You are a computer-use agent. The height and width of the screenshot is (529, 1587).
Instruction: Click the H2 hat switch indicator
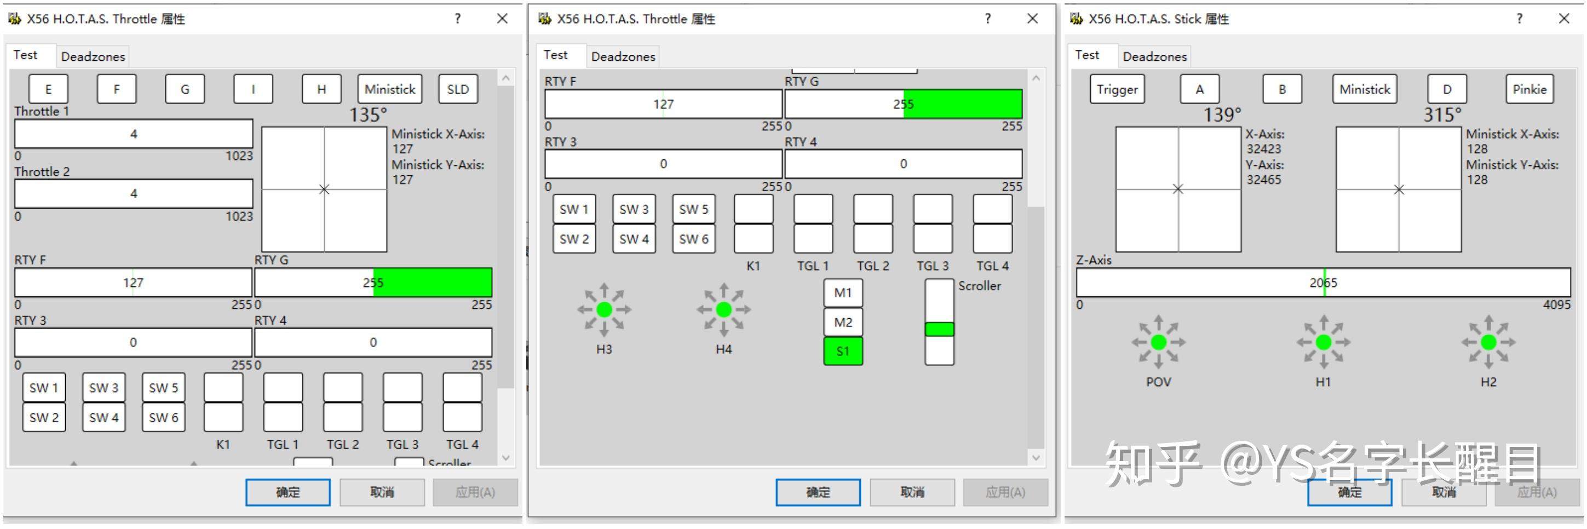pyautogui.click(x=1488, y=342)
